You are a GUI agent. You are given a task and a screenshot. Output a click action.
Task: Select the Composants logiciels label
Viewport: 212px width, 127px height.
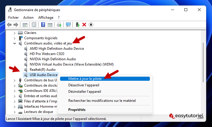pos(41,38)
